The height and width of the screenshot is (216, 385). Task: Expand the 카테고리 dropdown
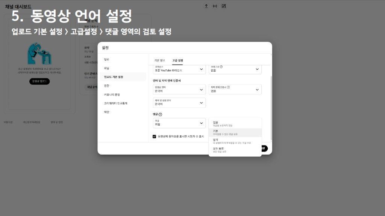tap(235, 69)
